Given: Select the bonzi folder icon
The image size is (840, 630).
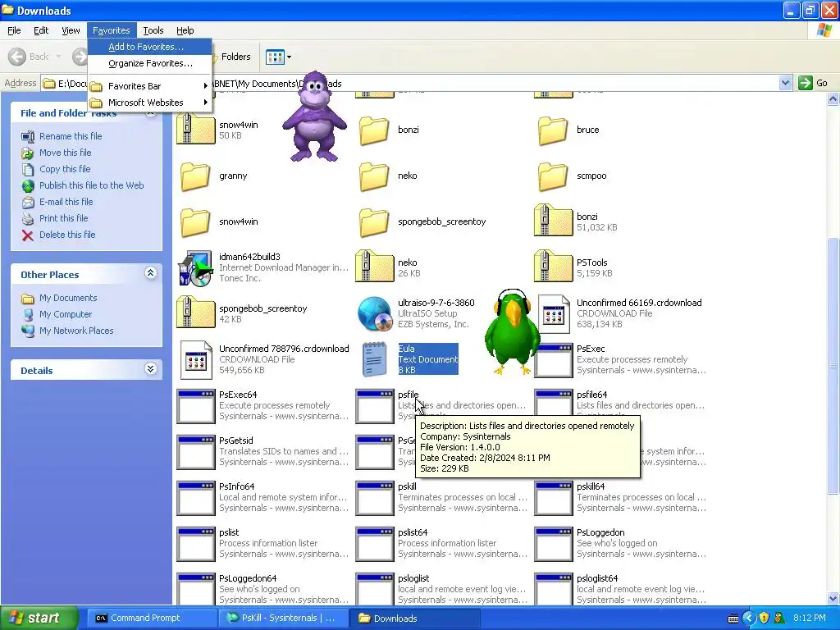Looking at the screenshot, I should tap(373, 130).
